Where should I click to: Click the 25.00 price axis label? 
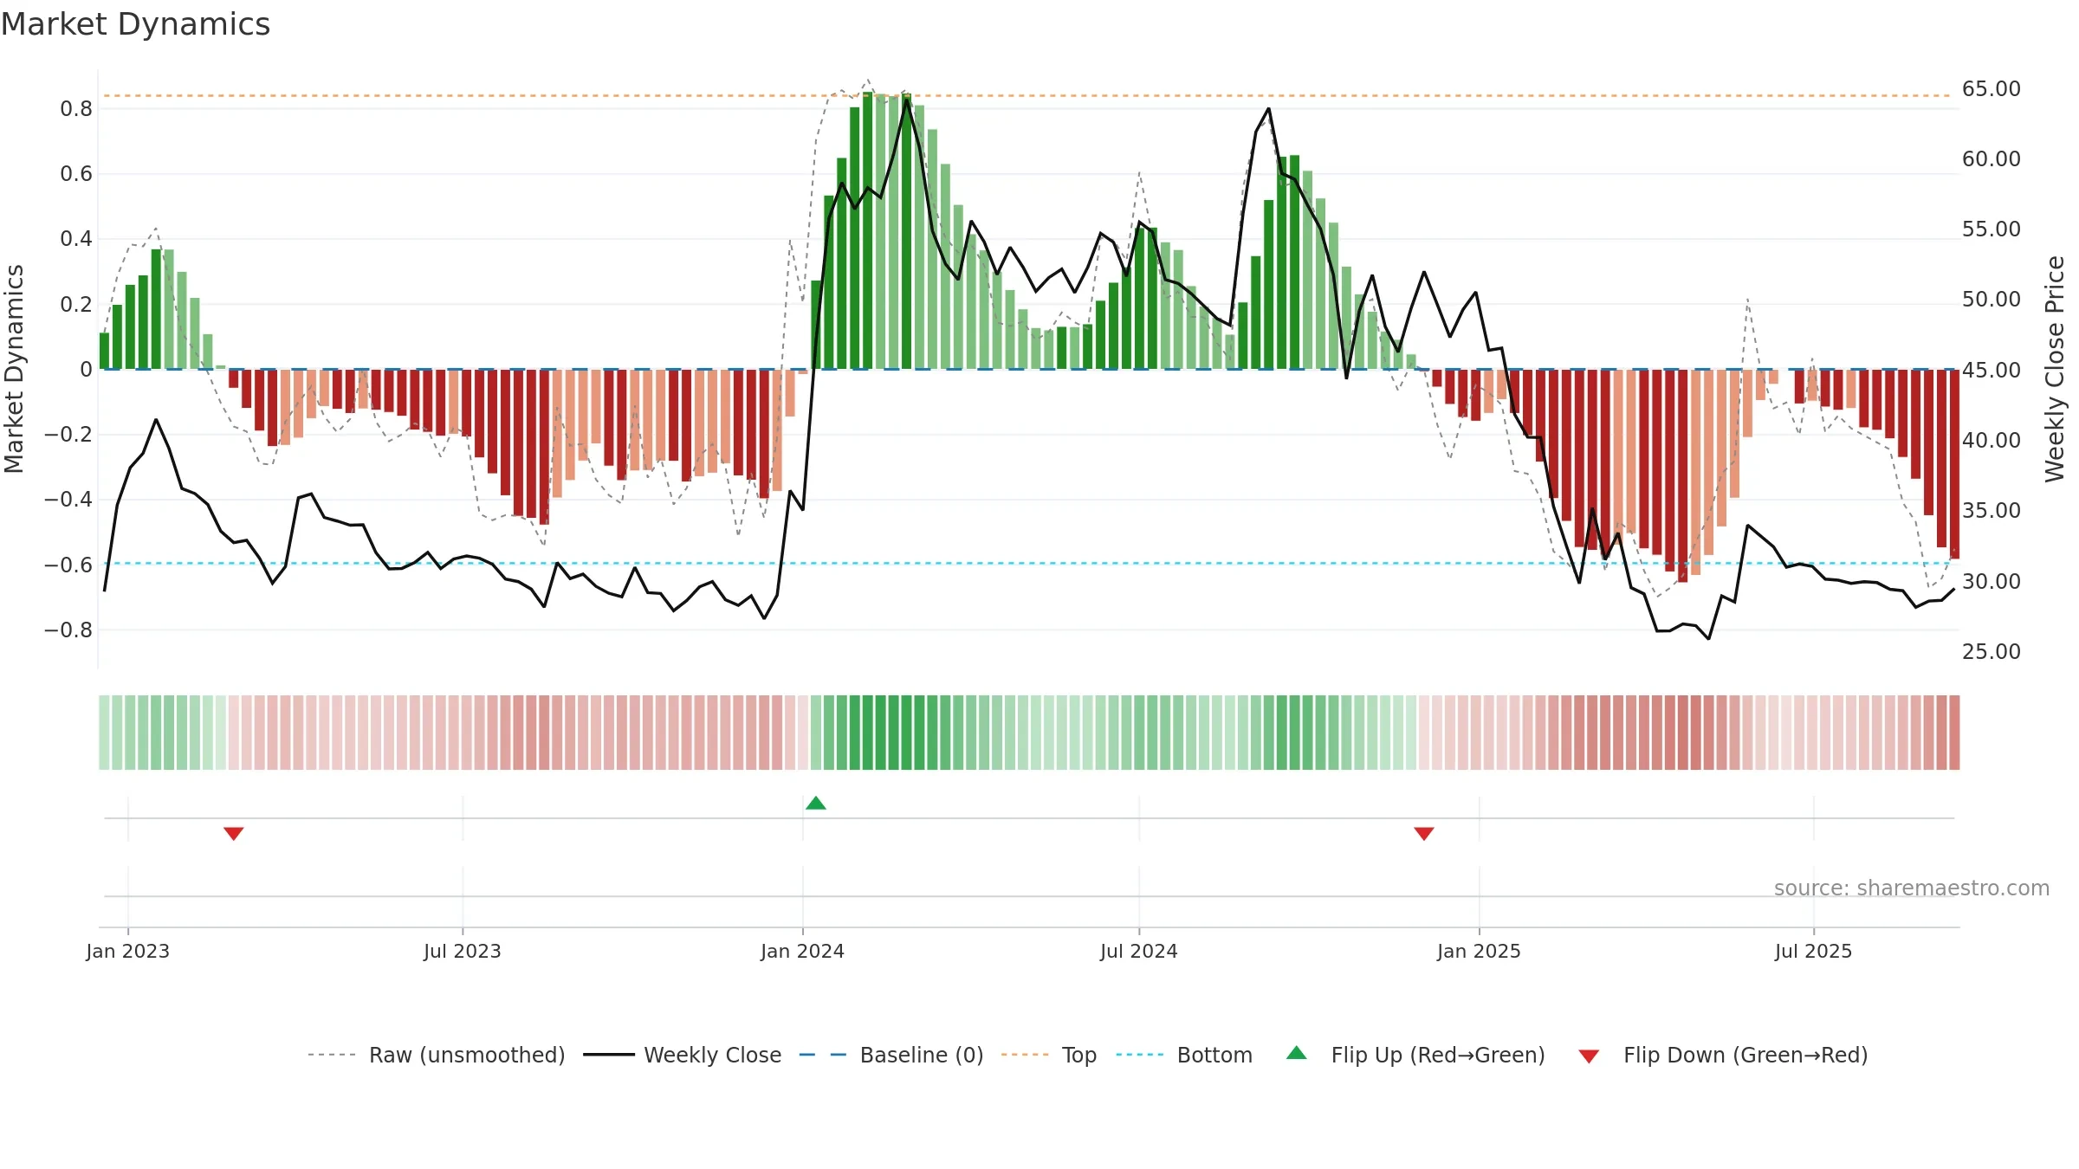click(1992, 651)
